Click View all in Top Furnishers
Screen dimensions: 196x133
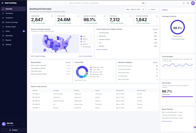pos(155,29)
